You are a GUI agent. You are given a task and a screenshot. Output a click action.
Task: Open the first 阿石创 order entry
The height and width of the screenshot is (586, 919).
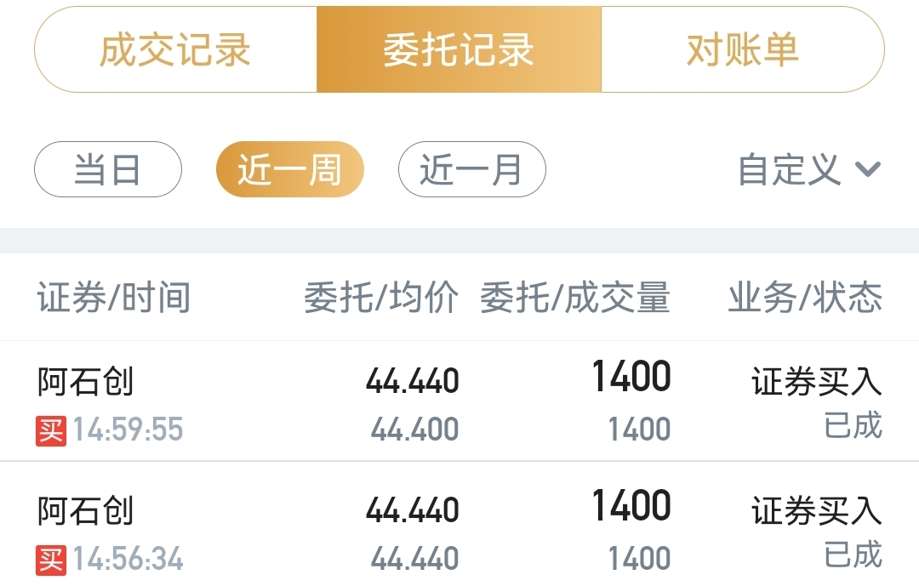click(x=459, y=401)
